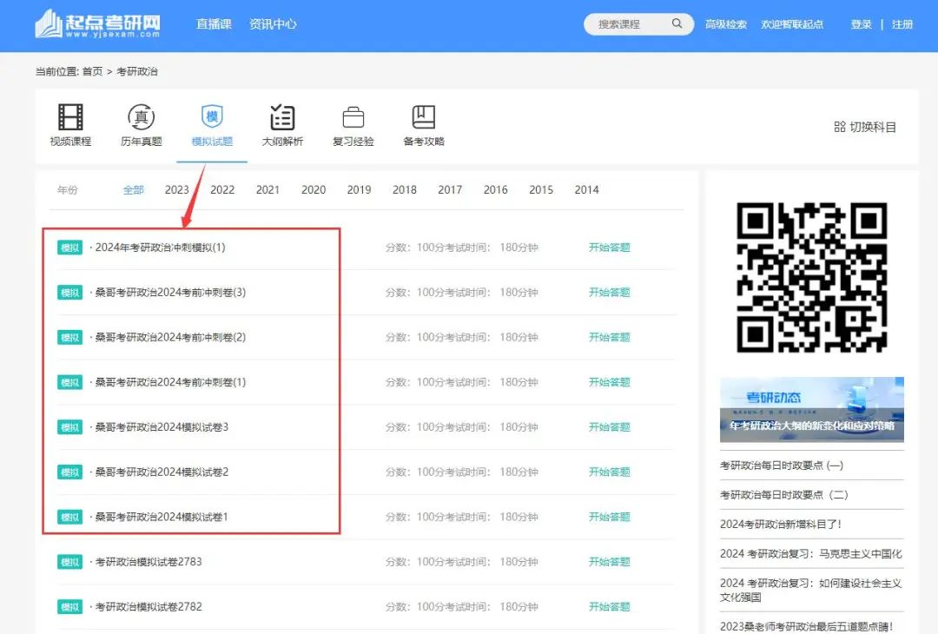Screen dimensions: 938x634
Task: Click the 考研动态 banner image
Action: (x=811, y=409)
